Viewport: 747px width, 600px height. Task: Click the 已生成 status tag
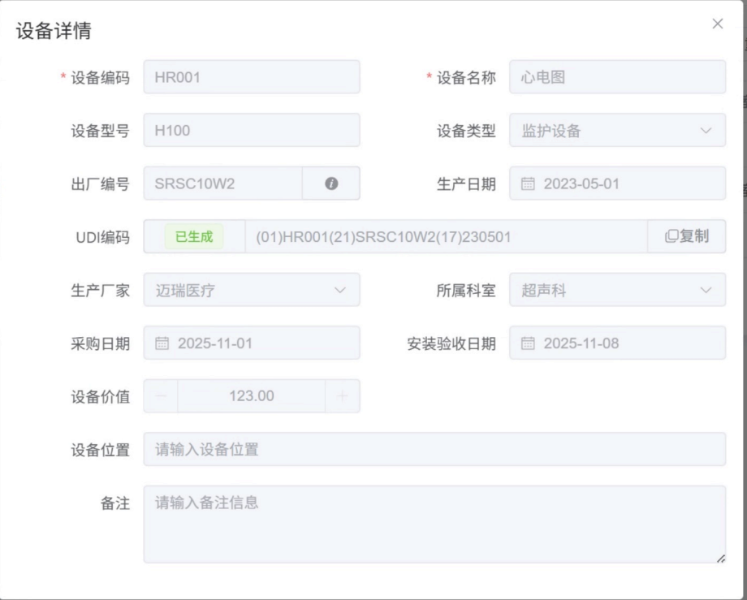[x=194, y=237]
